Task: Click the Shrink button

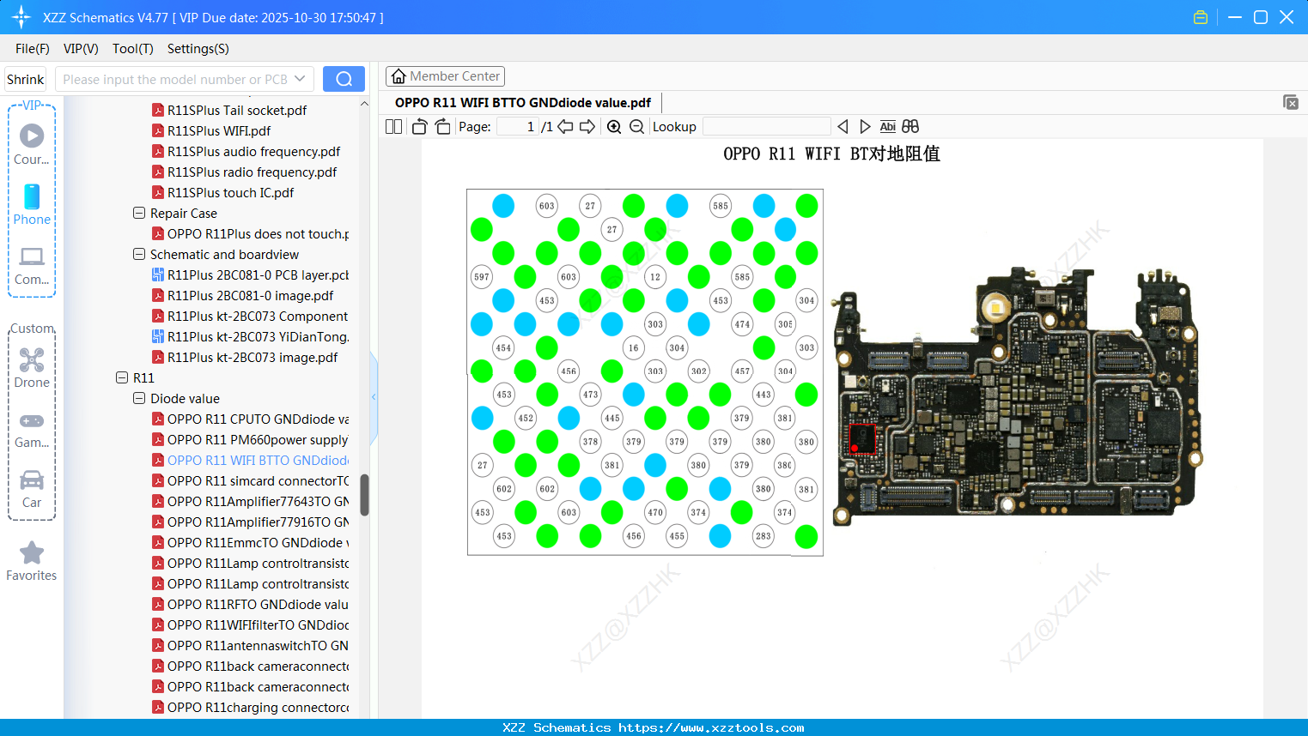Action: (25, 78)
